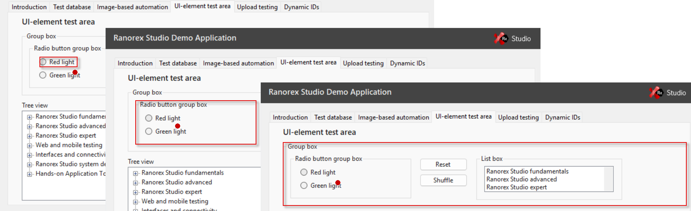Select UI-element test area tab in front window

coord(464,116)
